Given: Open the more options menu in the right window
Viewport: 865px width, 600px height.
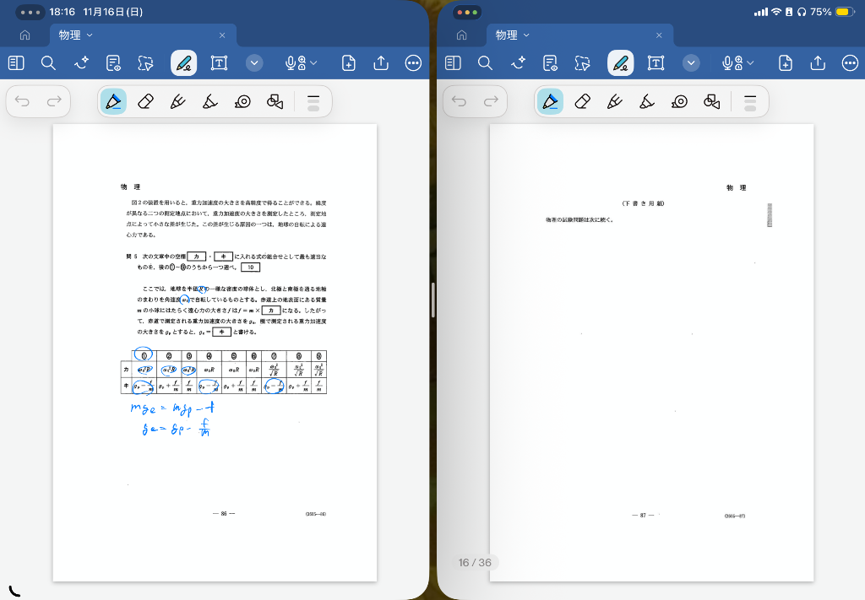Looking at the screenshot, I should pos(850,63).
